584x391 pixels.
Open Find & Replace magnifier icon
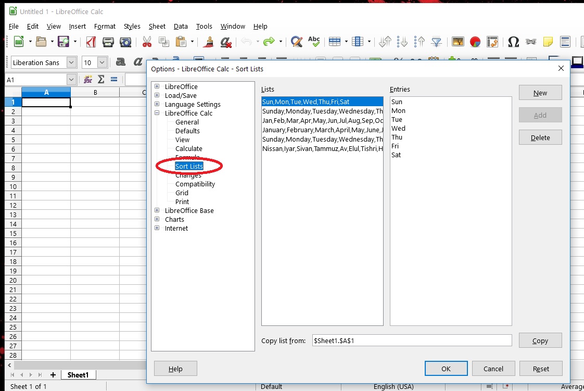pyautogui.click(x=297, y=42)
